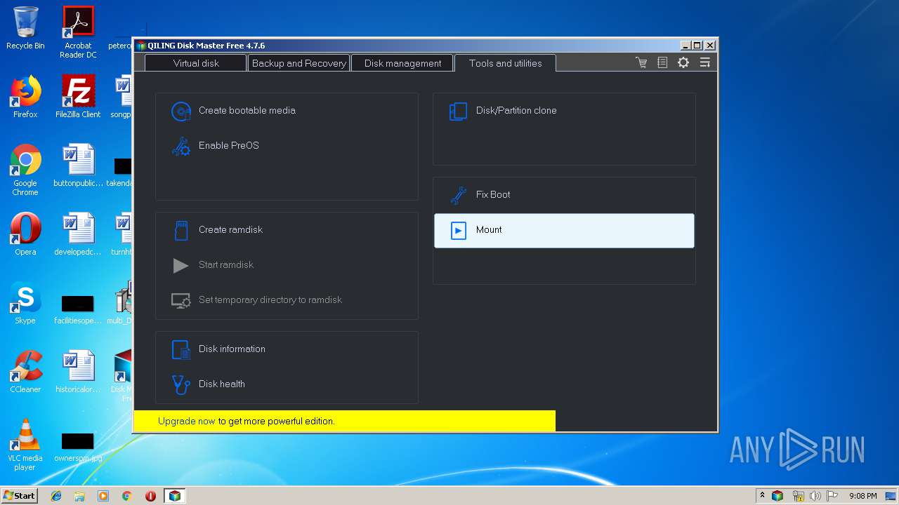Click the Disk information label
899x505 pixels.
232,349
